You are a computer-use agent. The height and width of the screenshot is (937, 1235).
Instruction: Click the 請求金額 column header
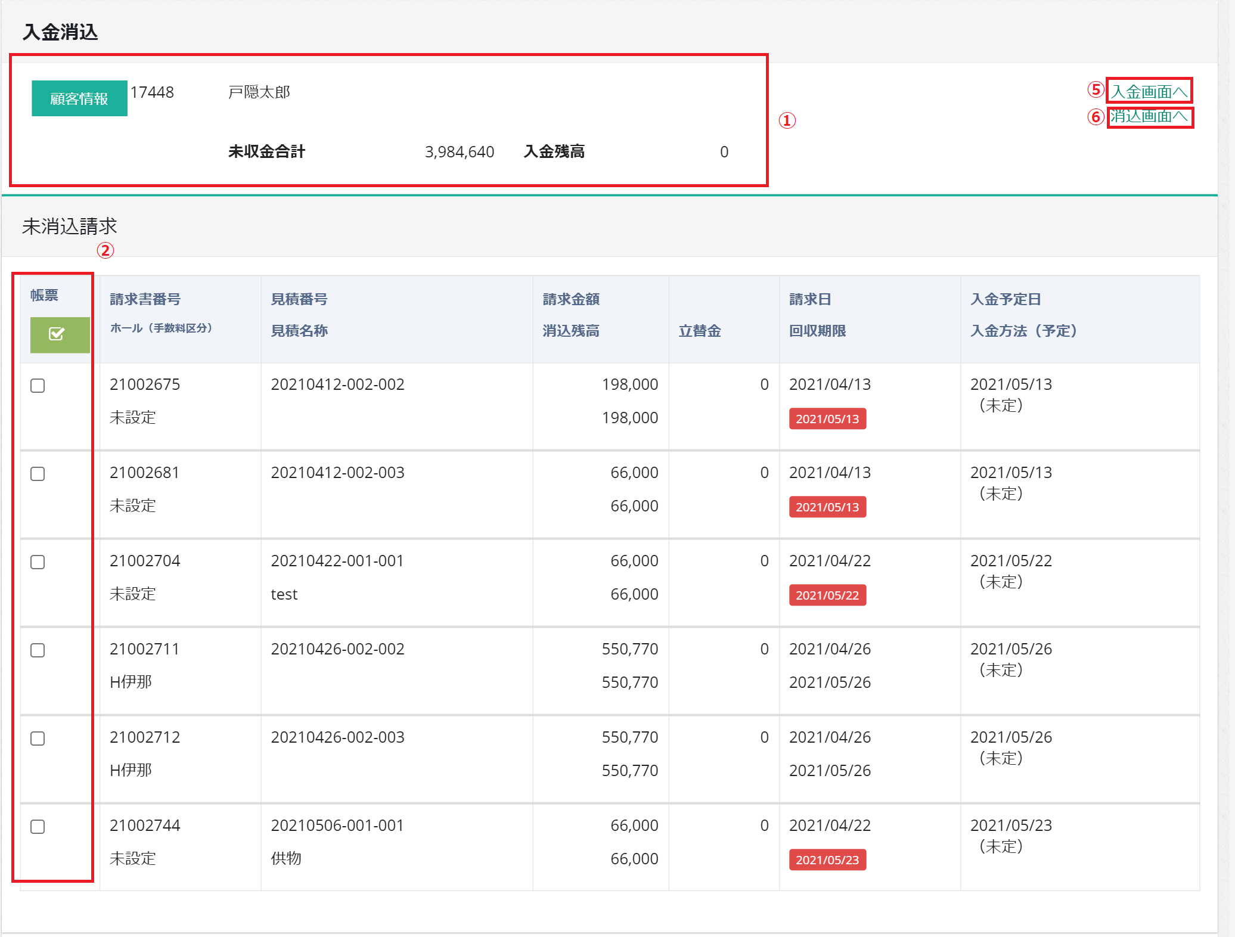point(570,299)
